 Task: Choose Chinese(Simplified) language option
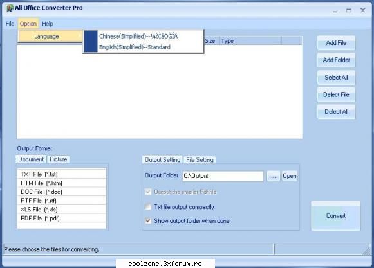coord(144,36)
